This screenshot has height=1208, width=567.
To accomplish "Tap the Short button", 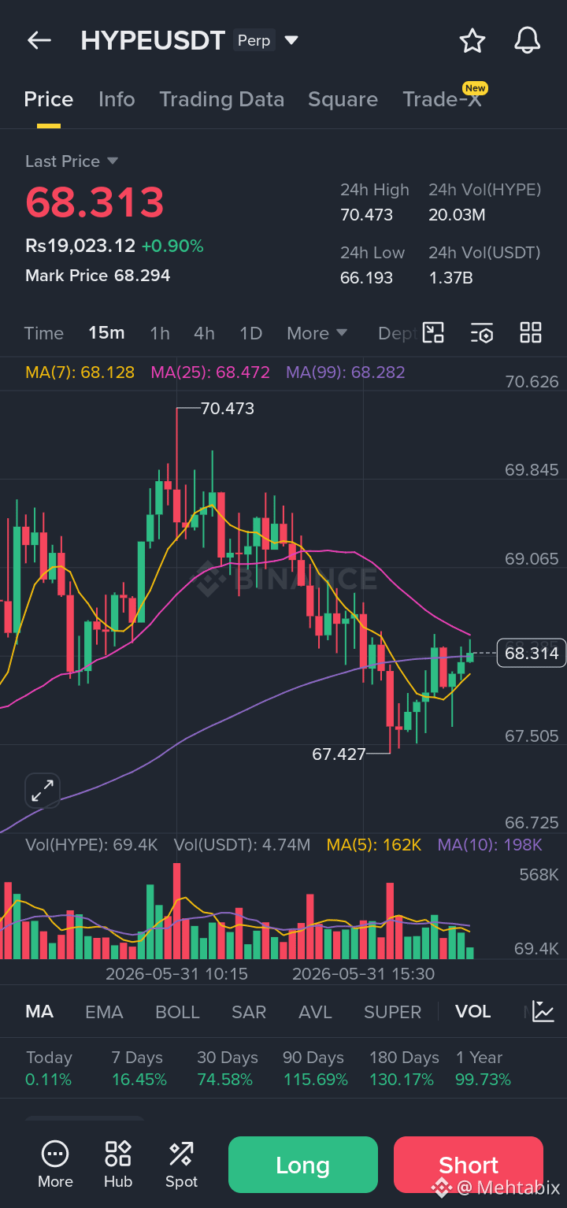I will (x=469, y=1165).
